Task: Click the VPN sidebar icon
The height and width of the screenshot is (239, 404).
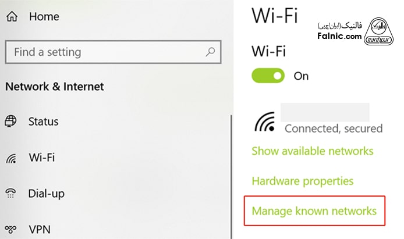Action: (11, 229)
